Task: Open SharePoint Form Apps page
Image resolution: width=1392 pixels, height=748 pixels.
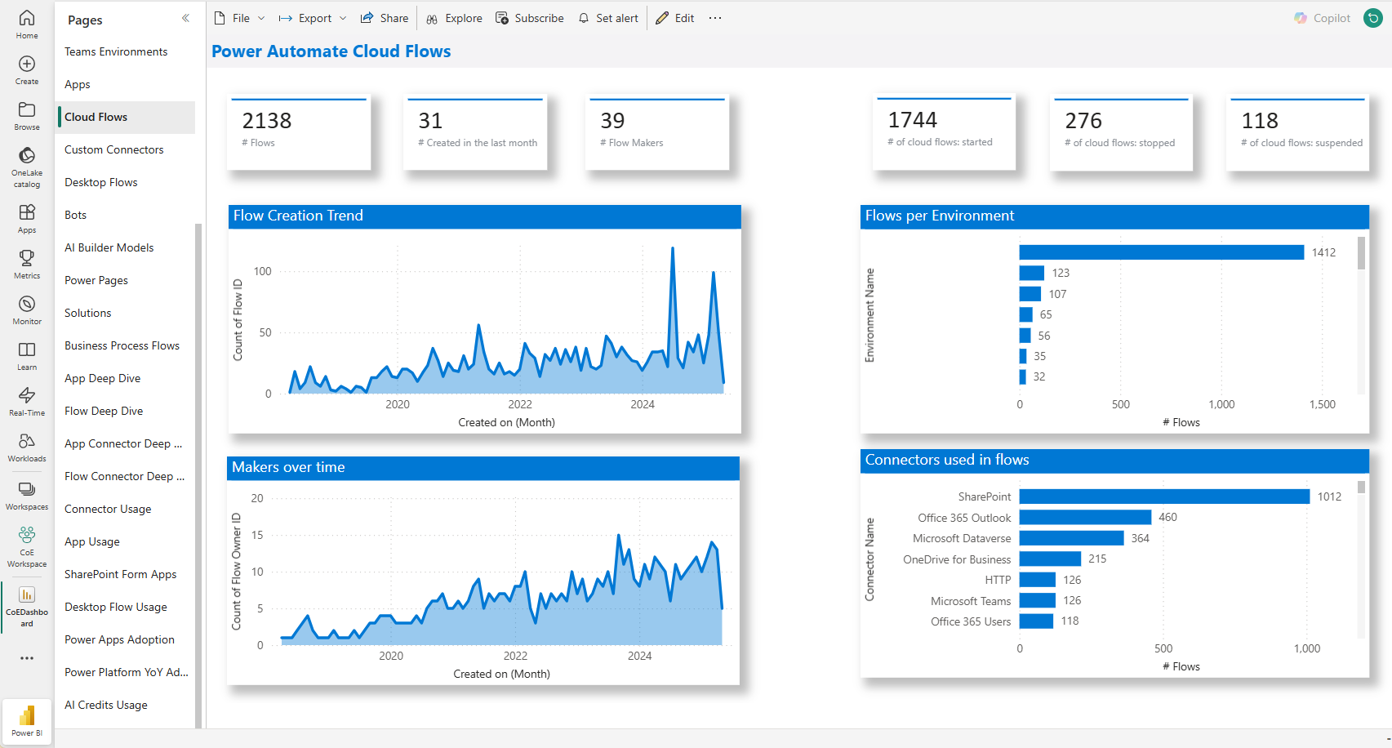Action: coord(125,574)
